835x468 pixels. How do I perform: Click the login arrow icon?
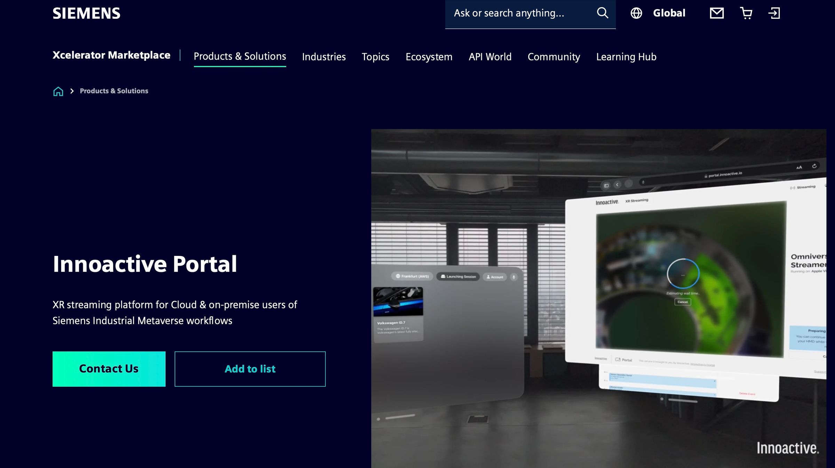pos(774,13)
